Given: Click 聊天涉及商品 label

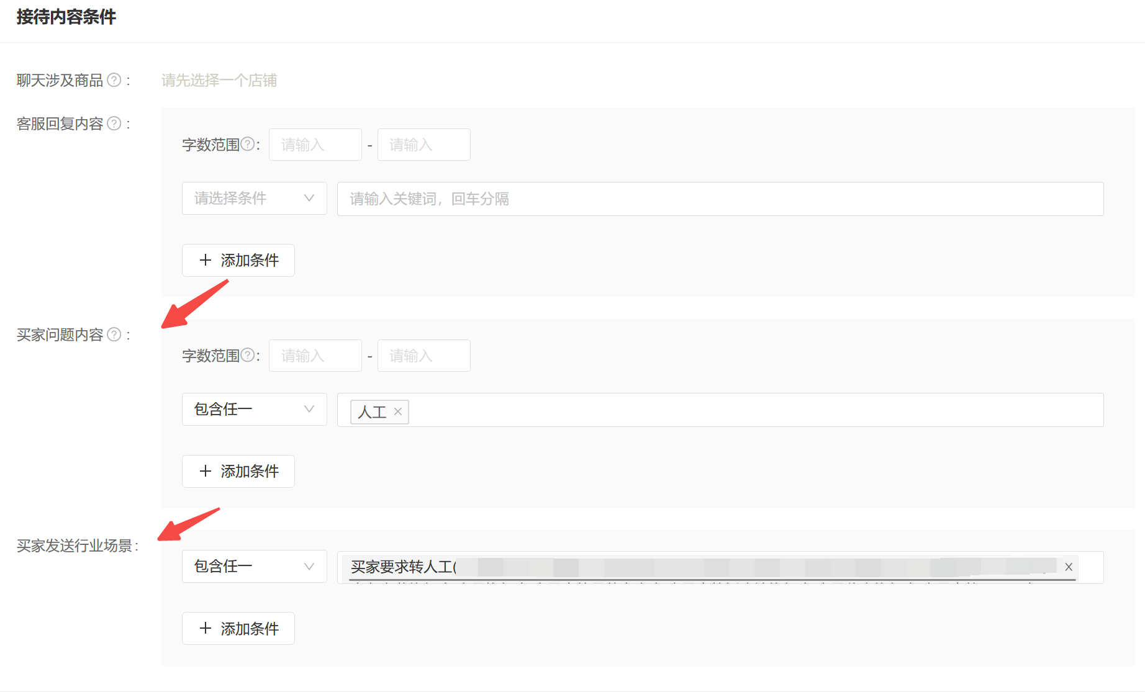Looking at the screenshot, I should (60, 81).
